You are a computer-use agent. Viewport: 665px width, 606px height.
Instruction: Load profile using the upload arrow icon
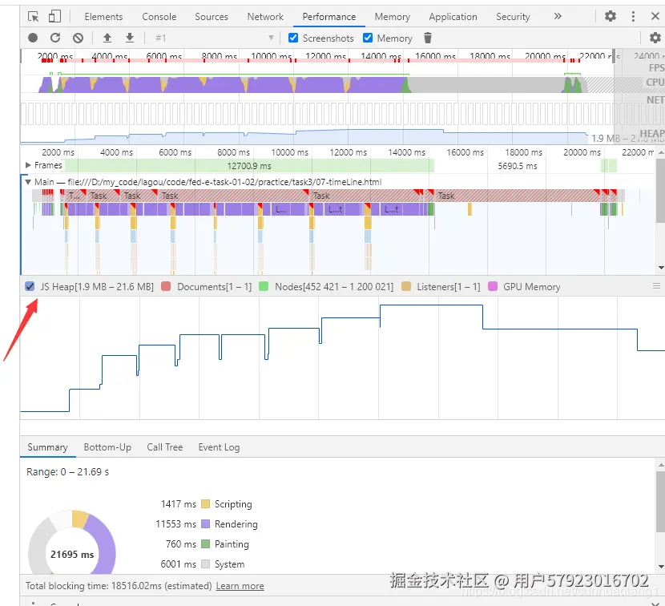coord(107,38)
